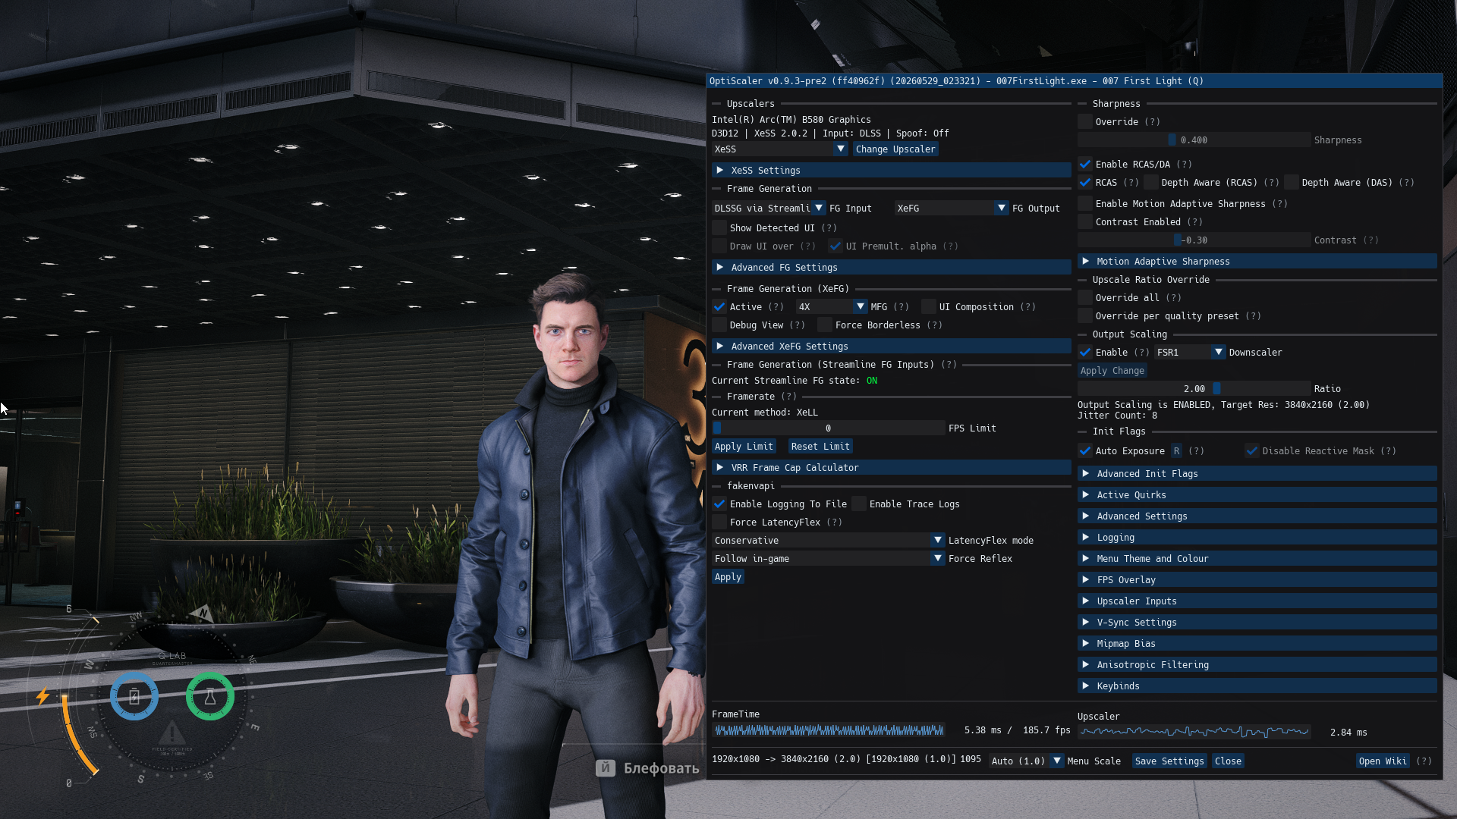Check Override all upscale ratio

[x=1085, y=298]
